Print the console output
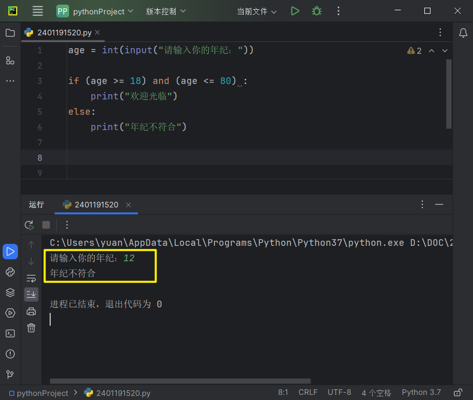This screenshot has height=400, width=473. (31, 311)
